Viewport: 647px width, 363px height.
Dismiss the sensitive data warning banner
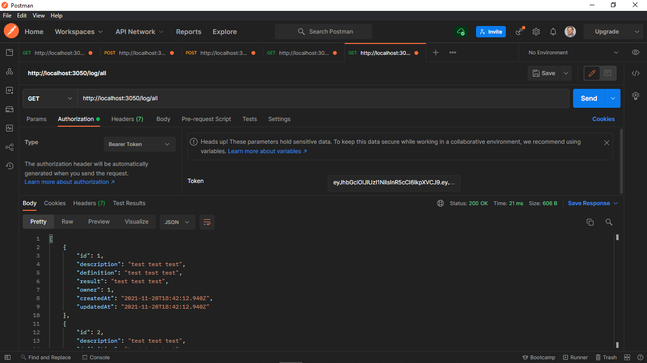[x=607, y=142]
